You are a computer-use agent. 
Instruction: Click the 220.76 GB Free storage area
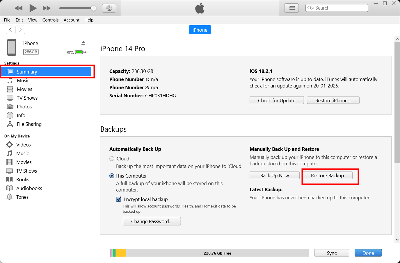click(x=218, y=253)
